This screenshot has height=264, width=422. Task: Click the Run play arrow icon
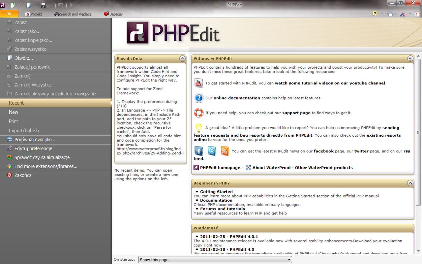72,5
